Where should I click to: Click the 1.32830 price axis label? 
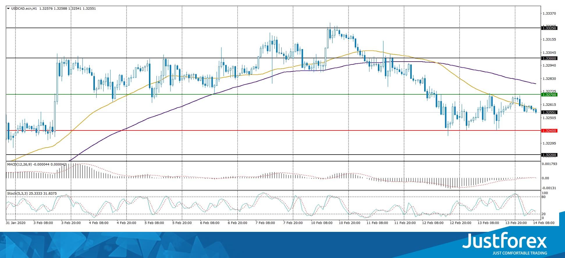pos(550,79)
